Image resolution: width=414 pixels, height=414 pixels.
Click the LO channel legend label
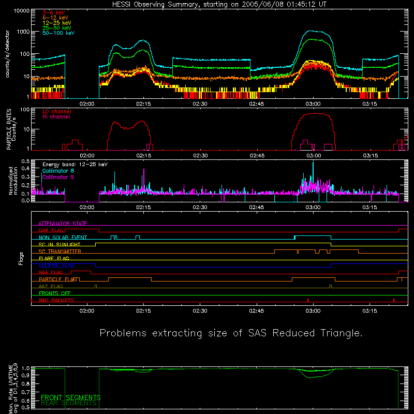coord(57,111)
